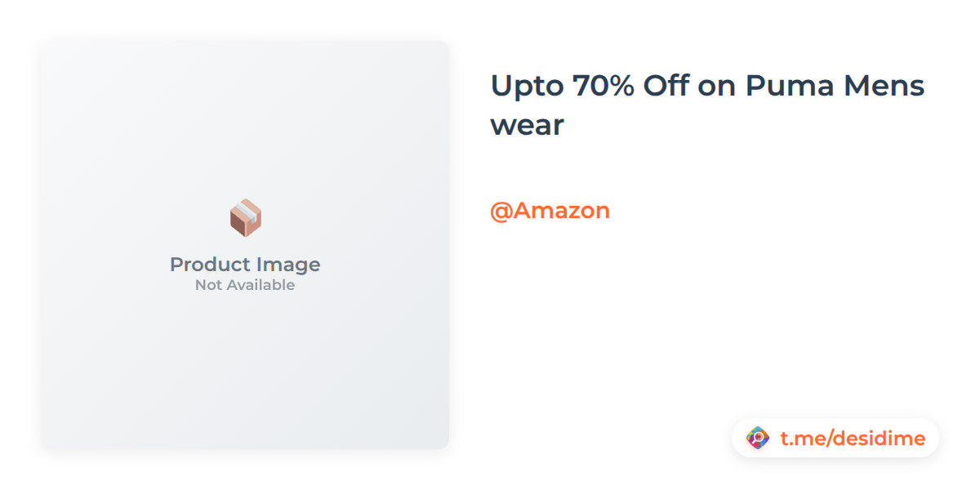The image size is (980, 490).
Task: Click the "Product Image" placeholder text
Action: pyautogui.click(x=245, y=265)
